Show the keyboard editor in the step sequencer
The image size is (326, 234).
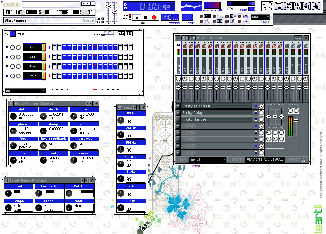pos(130,34)
